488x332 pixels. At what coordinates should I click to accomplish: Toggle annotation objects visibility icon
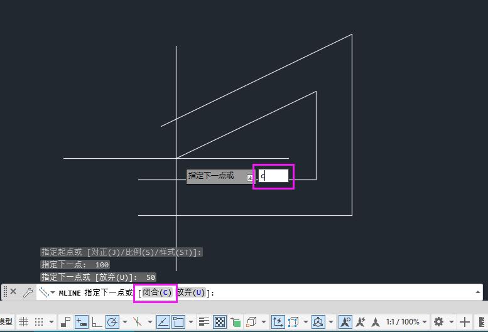click(345, 322)
